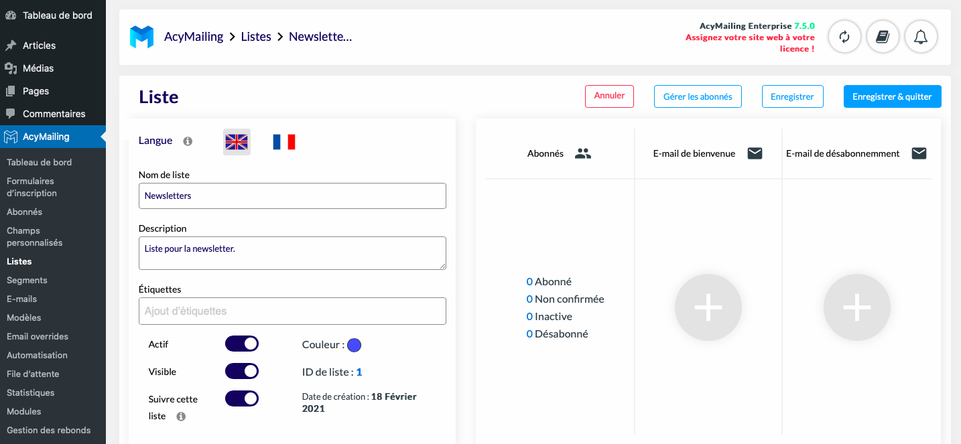This screenshot has height=444, width=961.
Task: Disable the Suivre cette liste switch
Action: click(x=242, y=398)
